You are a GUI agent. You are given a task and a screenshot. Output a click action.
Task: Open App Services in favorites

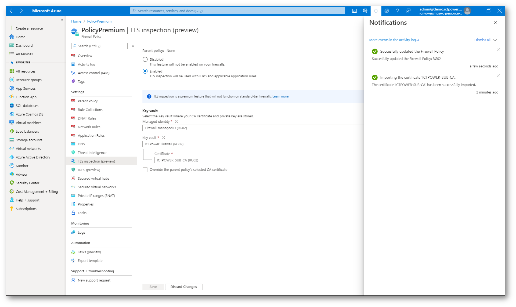click(x=26, y=88)
